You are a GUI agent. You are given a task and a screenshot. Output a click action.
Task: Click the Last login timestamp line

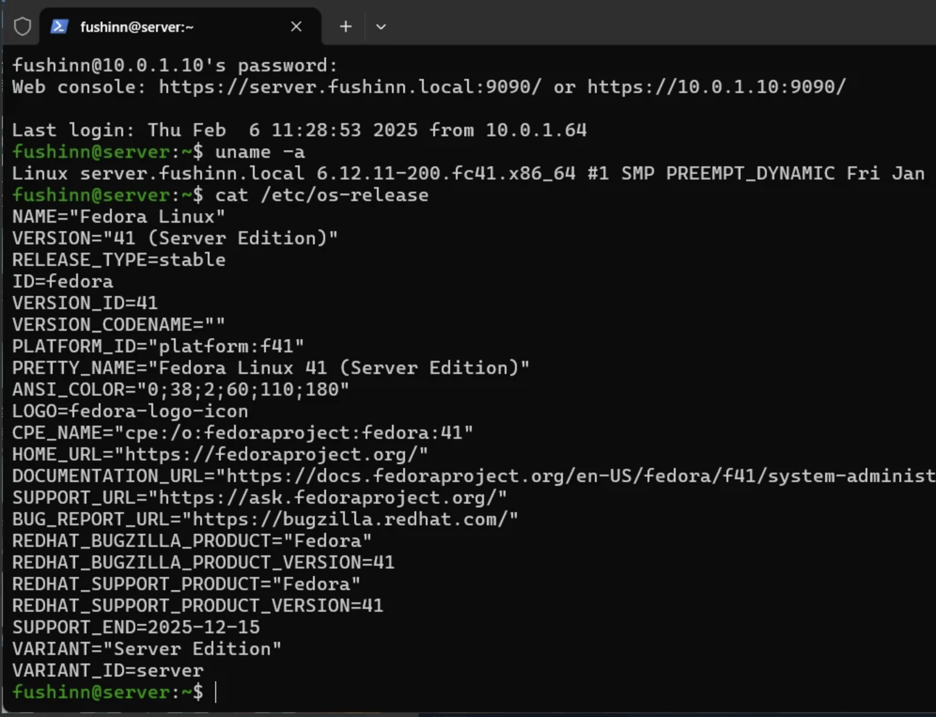pos(299,130)
